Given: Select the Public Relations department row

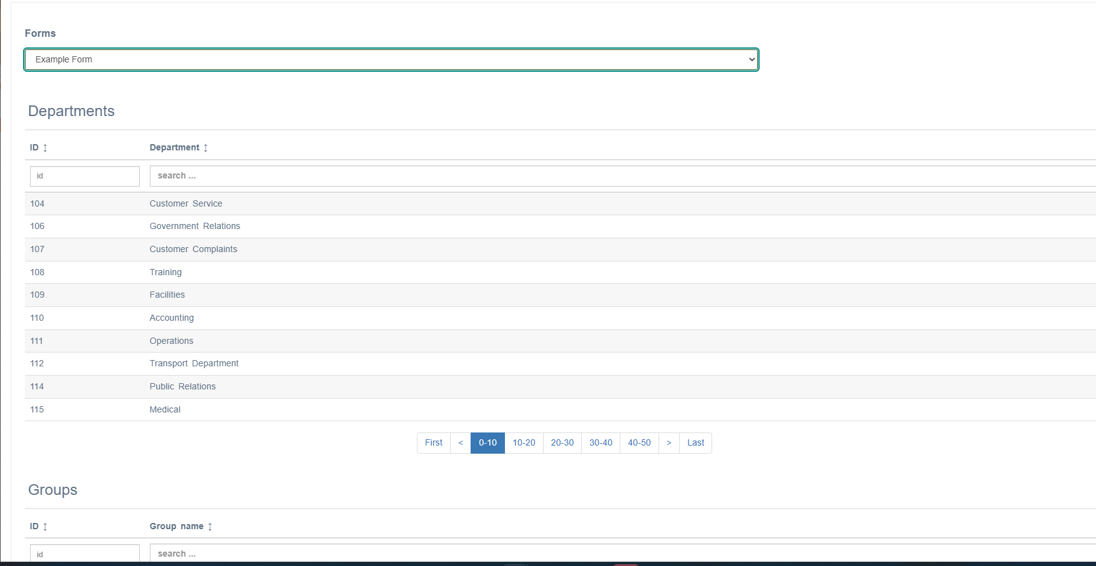Looking at the screenshot, I should pyautogui.click(x=560, y=387).
